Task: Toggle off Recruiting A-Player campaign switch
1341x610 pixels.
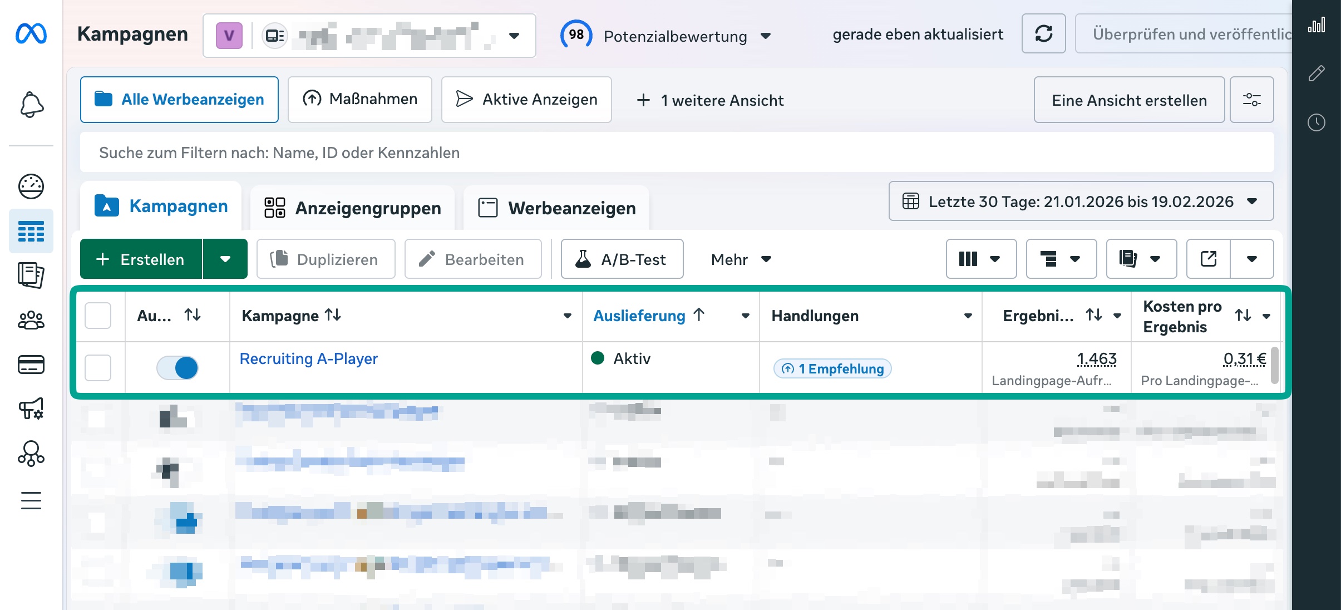Action: tap(178, 368)
